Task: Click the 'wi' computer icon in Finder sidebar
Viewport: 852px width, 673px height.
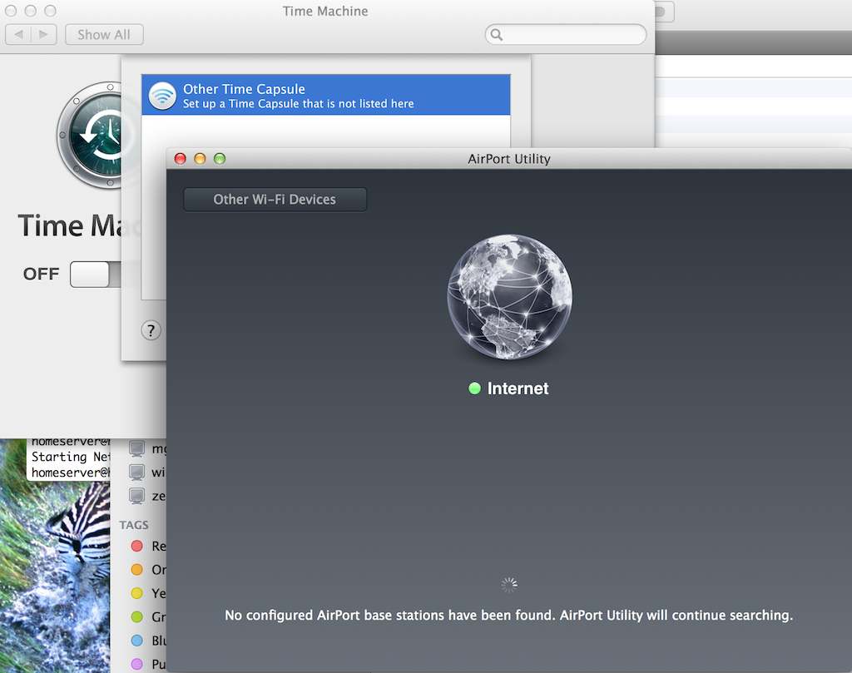Action: point(137,472)
